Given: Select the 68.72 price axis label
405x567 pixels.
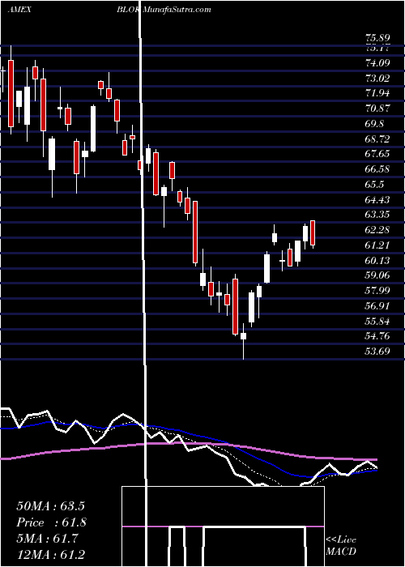Looking at the screenshot, I should click(x=377, y=139).
